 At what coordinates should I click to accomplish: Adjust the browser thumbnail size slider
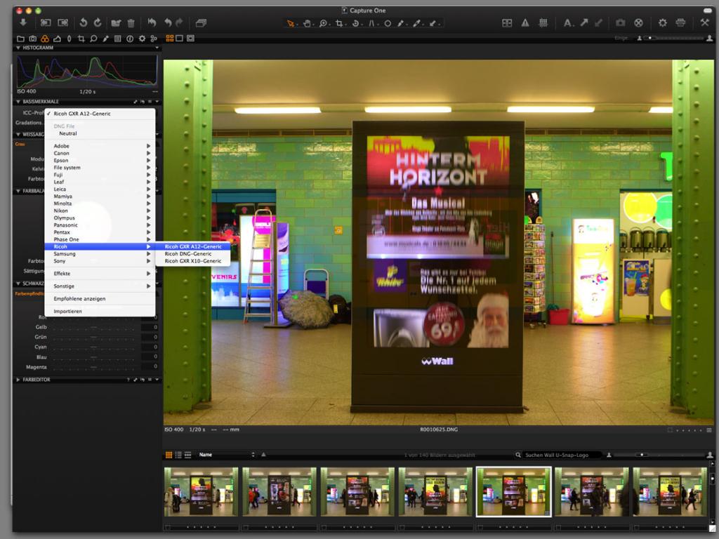click(640, 455)
